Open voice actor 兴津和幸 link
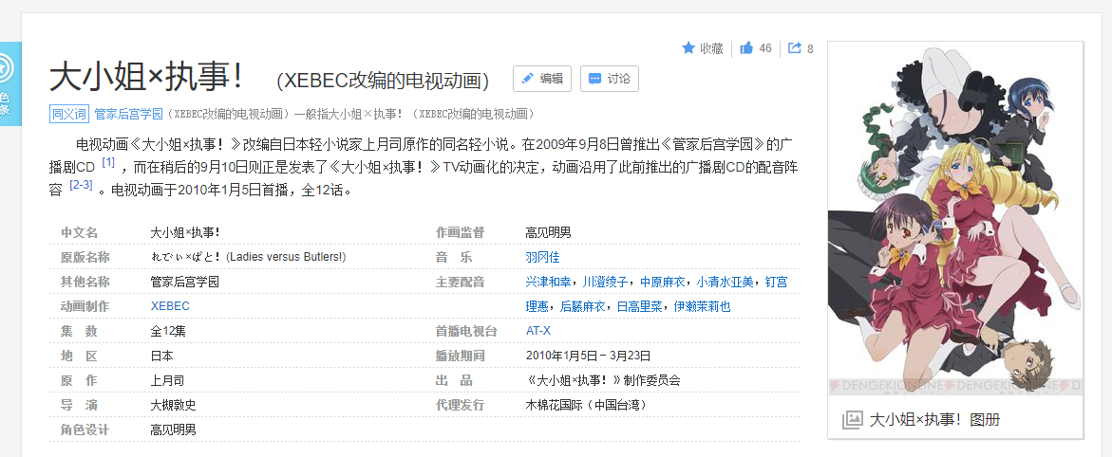This screenshot has height=457, width=1112. click(x=548, y=282)
